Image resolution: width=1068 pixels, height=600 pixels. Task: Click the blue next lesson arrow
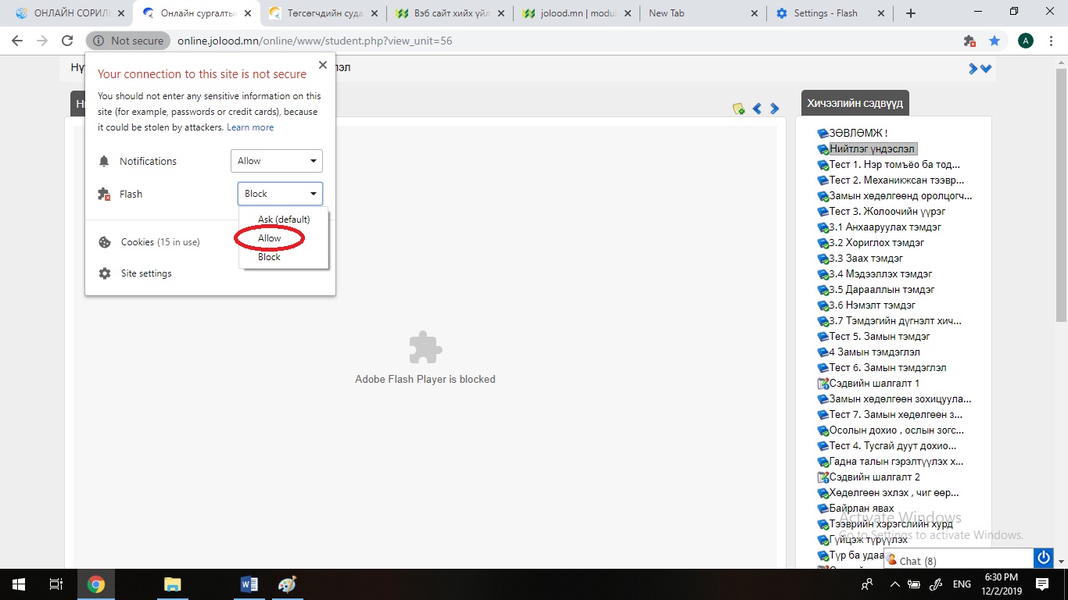[775, 109]
